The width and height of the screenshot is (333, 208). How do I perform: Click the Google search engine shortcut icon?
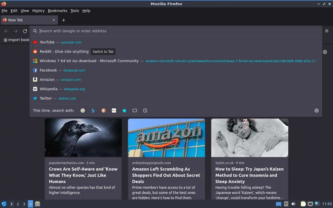tap(83, 110)
